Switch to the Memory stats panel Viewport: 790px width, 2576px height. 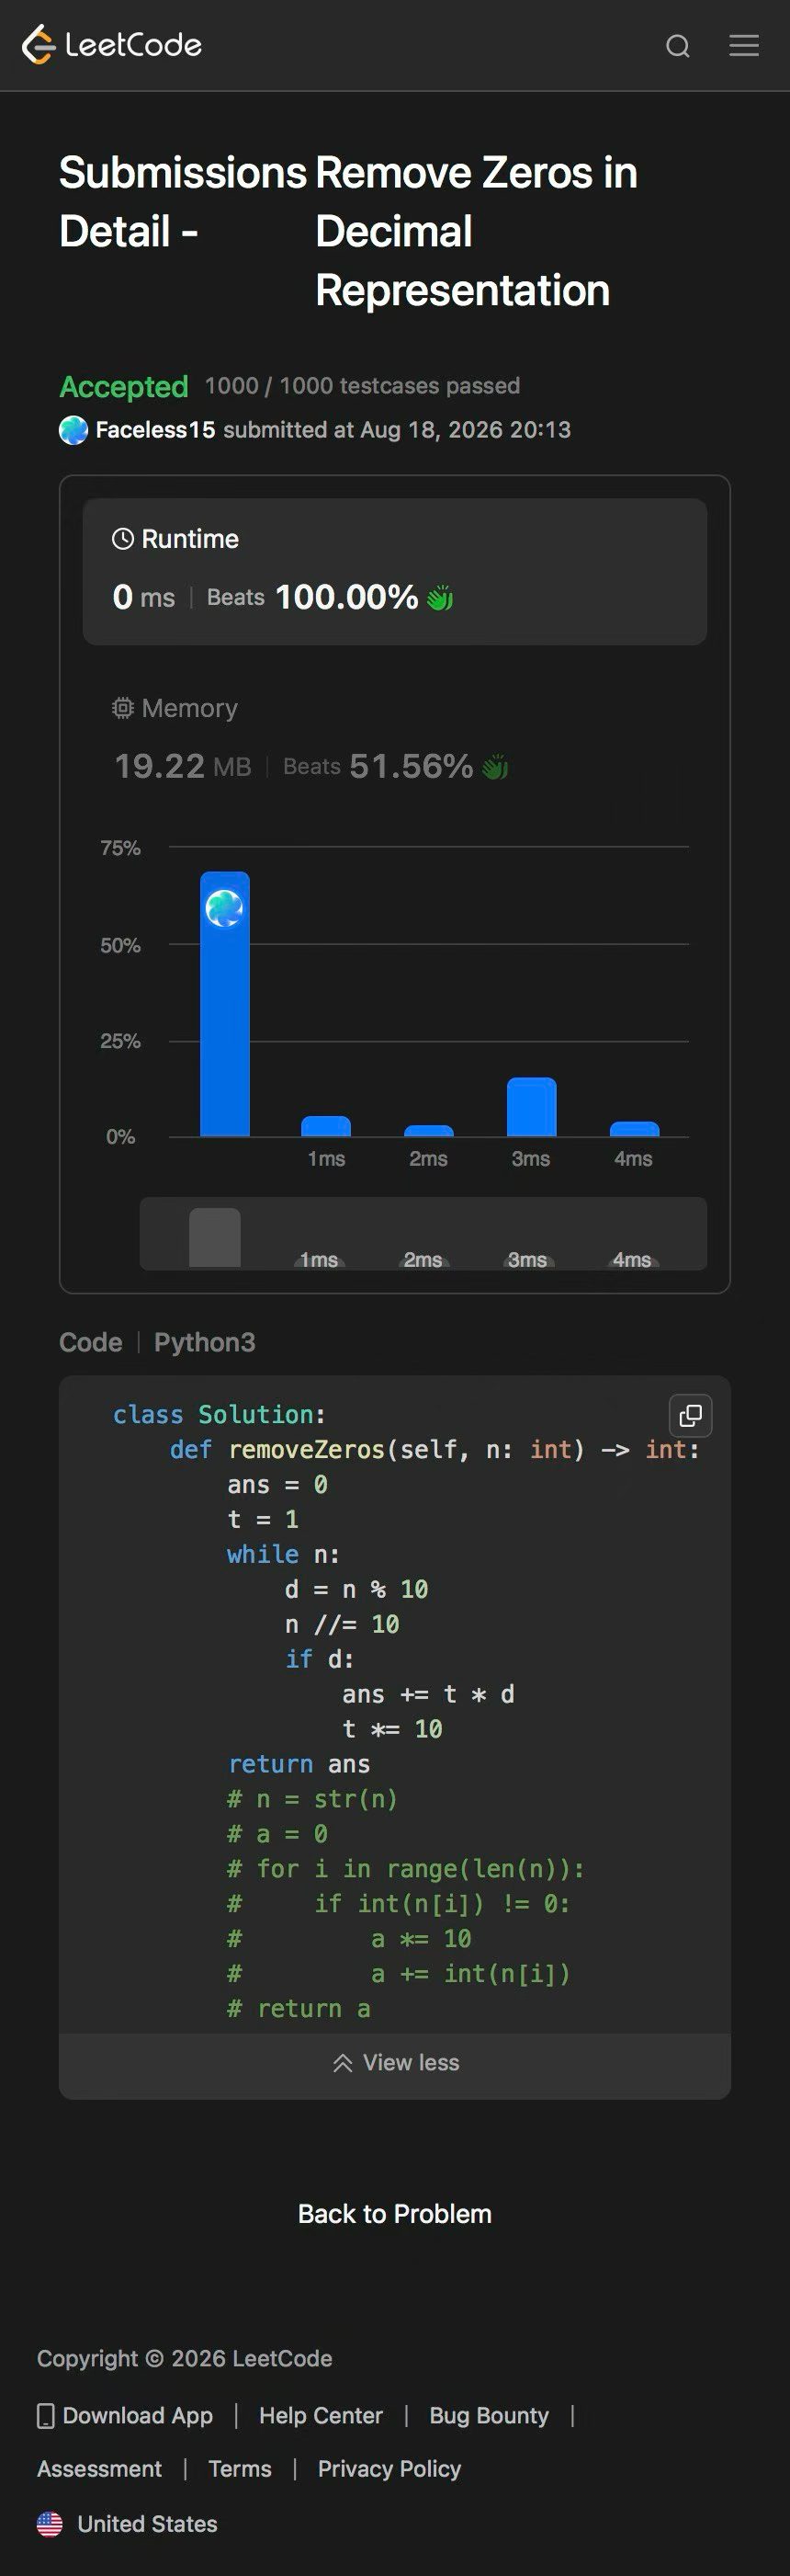394,738
